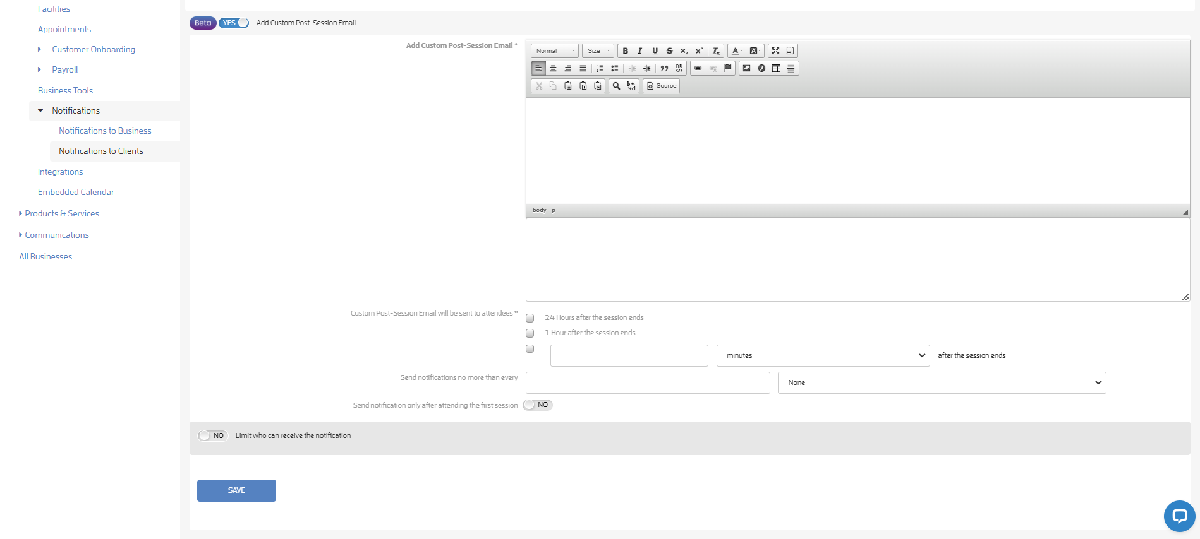1200x539 pixels.
Task: Insert a numbered list
Action: (600, 68)
